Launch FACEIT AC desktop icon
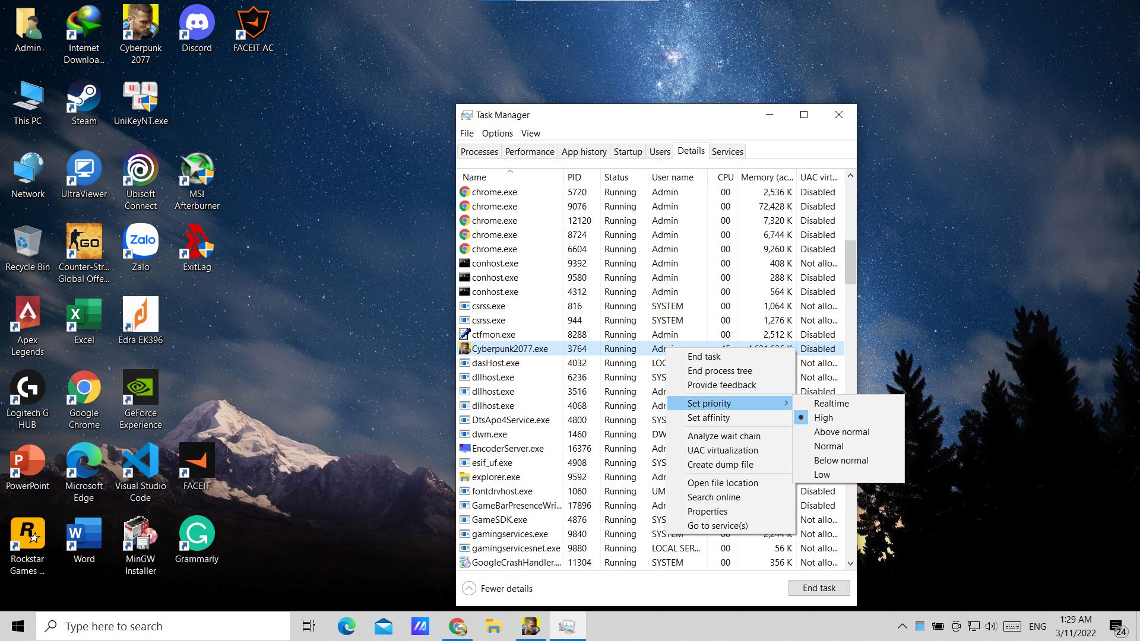The width and height of the screenshot is (1140, 641). 253,28
